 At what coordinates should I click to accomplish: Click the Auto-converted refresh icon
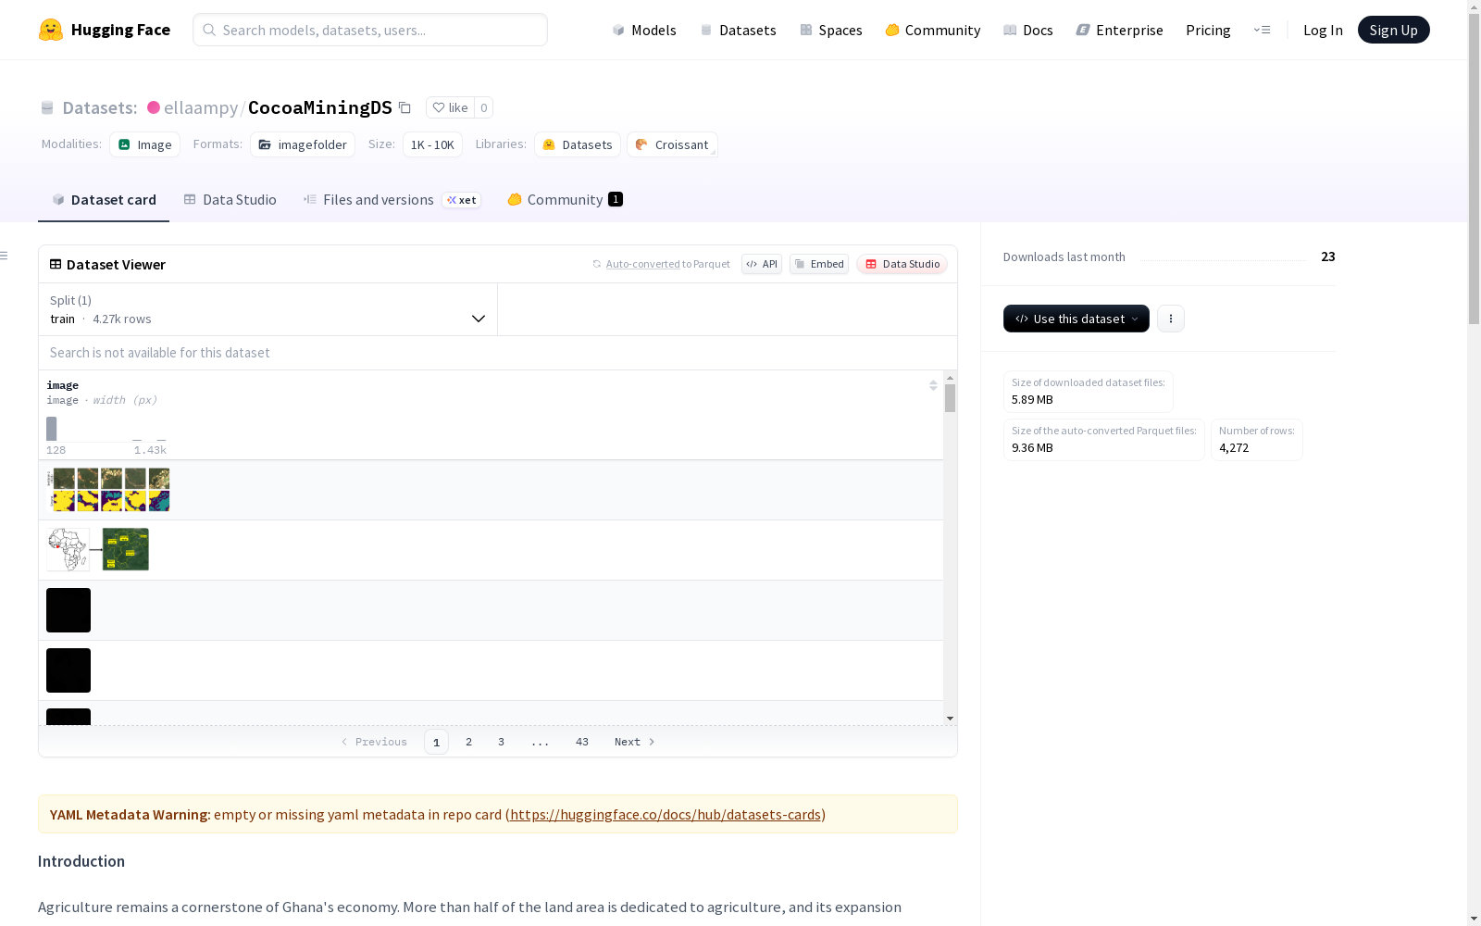(x=597, y=264)
